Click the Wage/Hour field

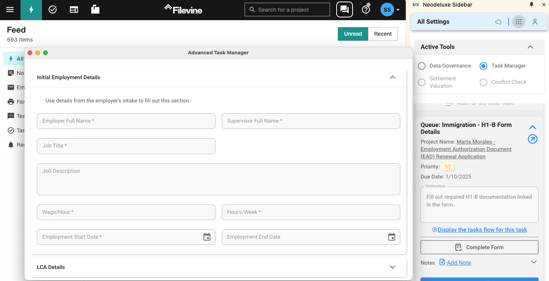point(126,212)
